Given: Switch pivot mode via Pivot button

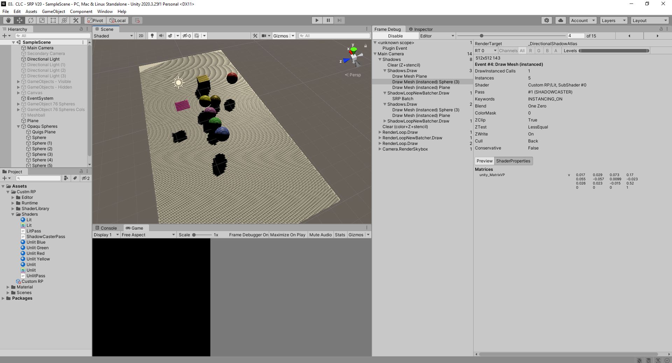Looking at the screenshot, I should point(95,20).
